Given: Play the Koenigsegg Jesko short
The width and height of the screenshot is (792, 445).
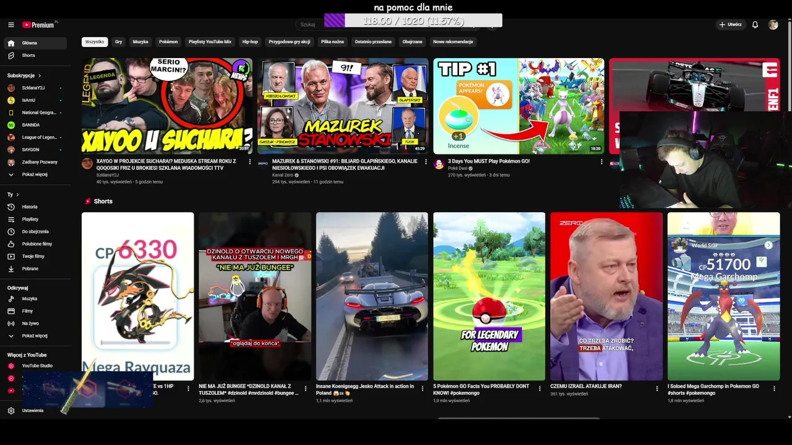Looking at the screenshot, I should (372, 296).
